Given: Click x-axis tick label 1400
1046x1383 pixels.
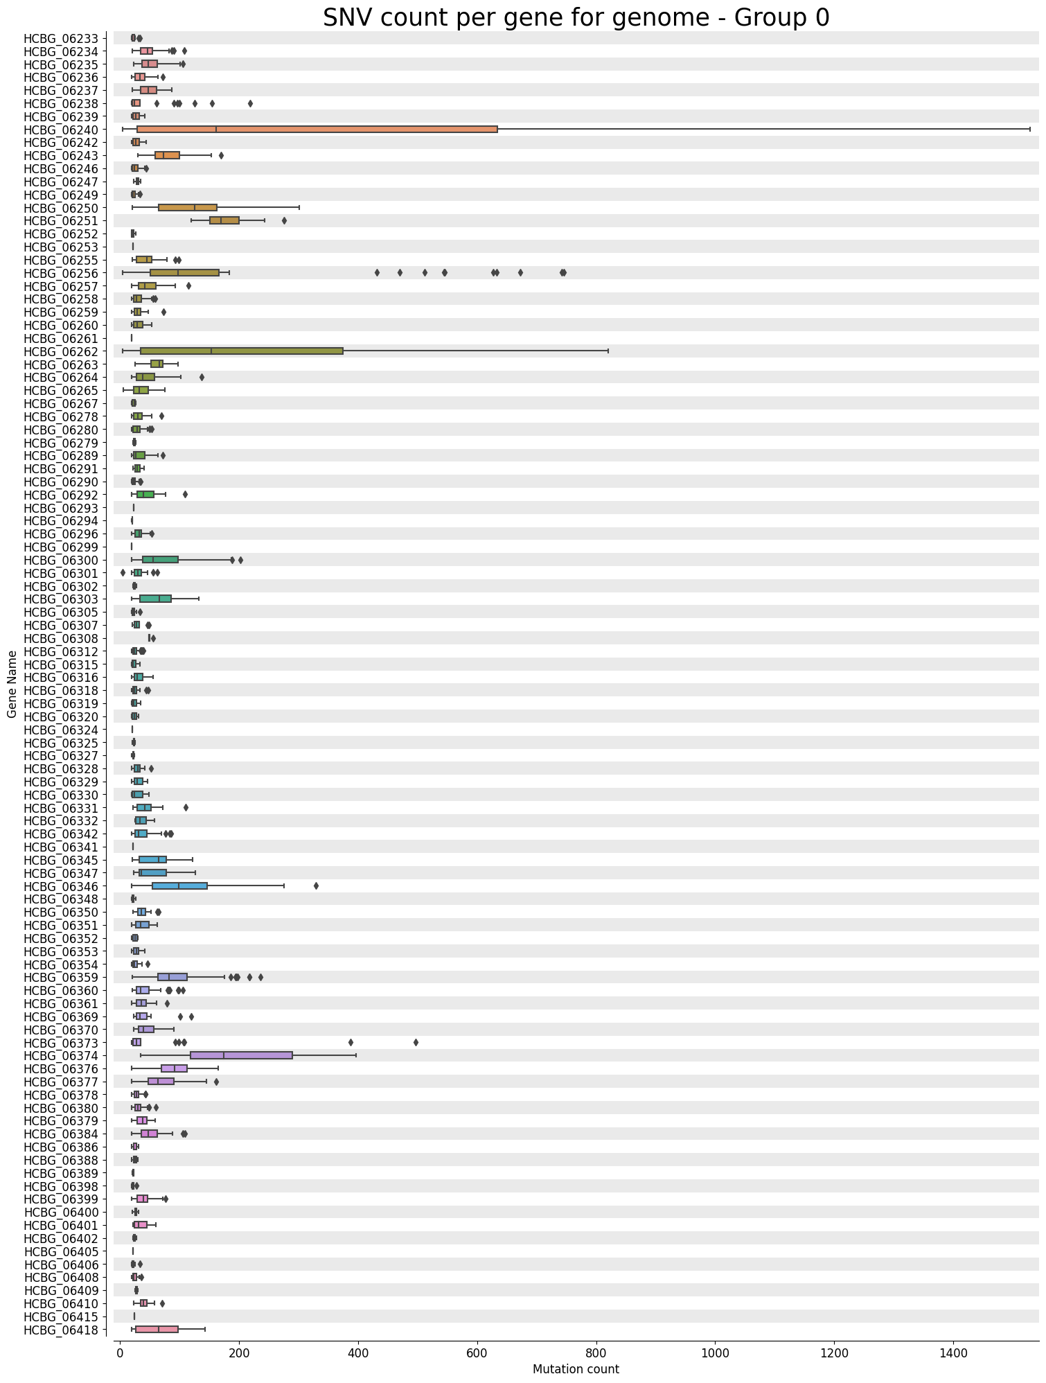Looking at the screenshot, I should point(953,1352).
